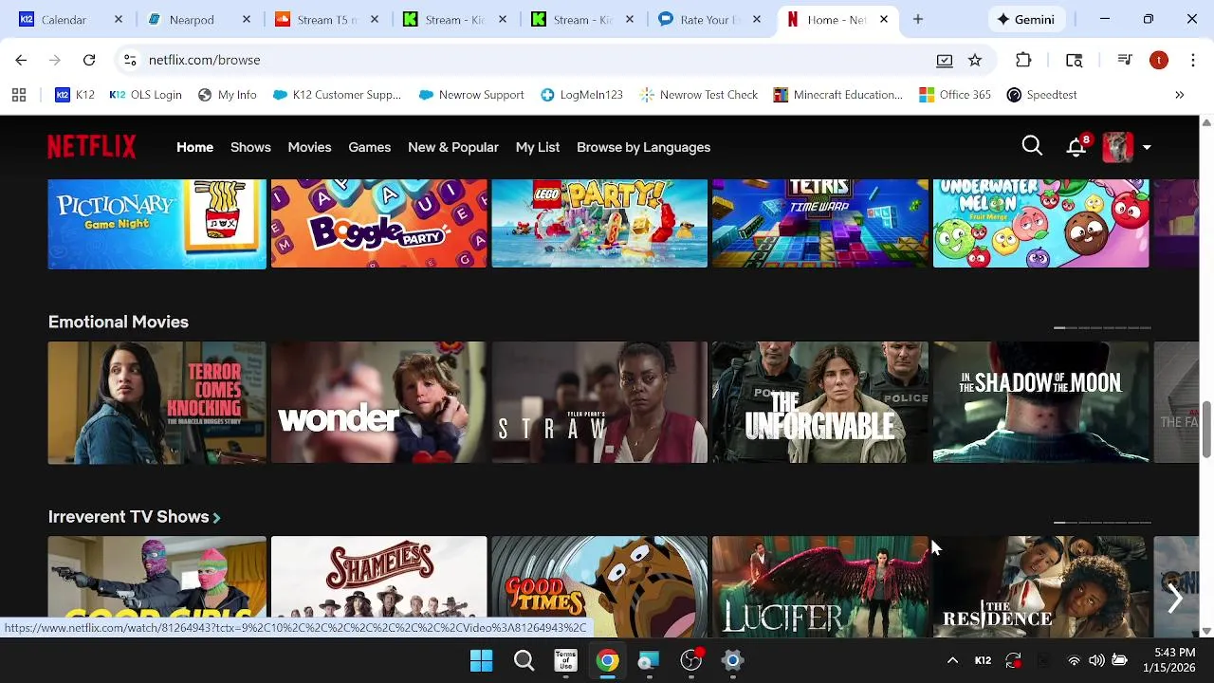This screenshot has height=683, width=1214.
Task: Open K12 bookmark
Action: point(75,95)
